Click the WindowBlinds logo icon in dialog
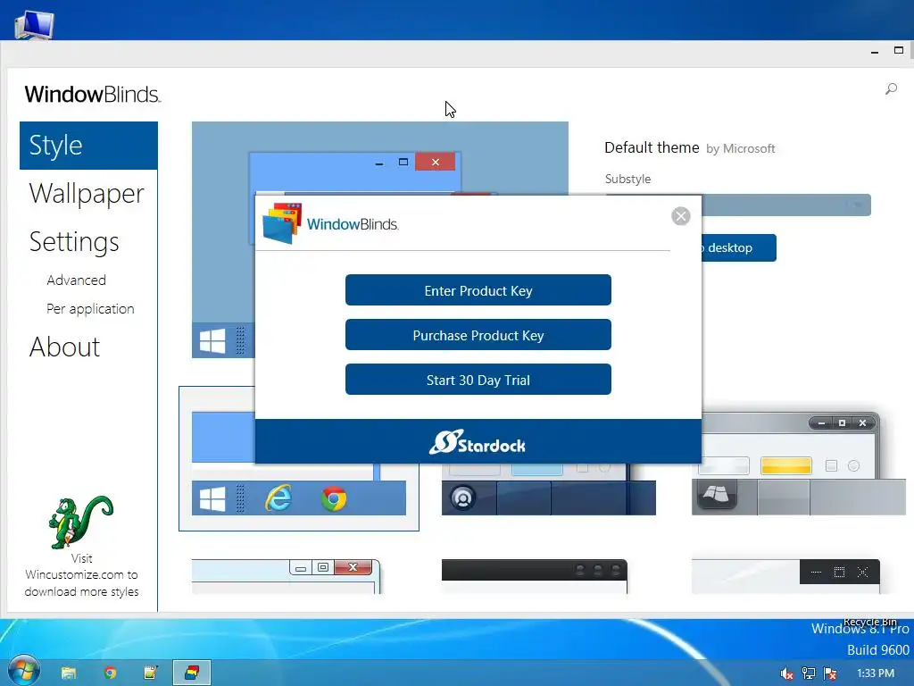 tap(282, 222)
